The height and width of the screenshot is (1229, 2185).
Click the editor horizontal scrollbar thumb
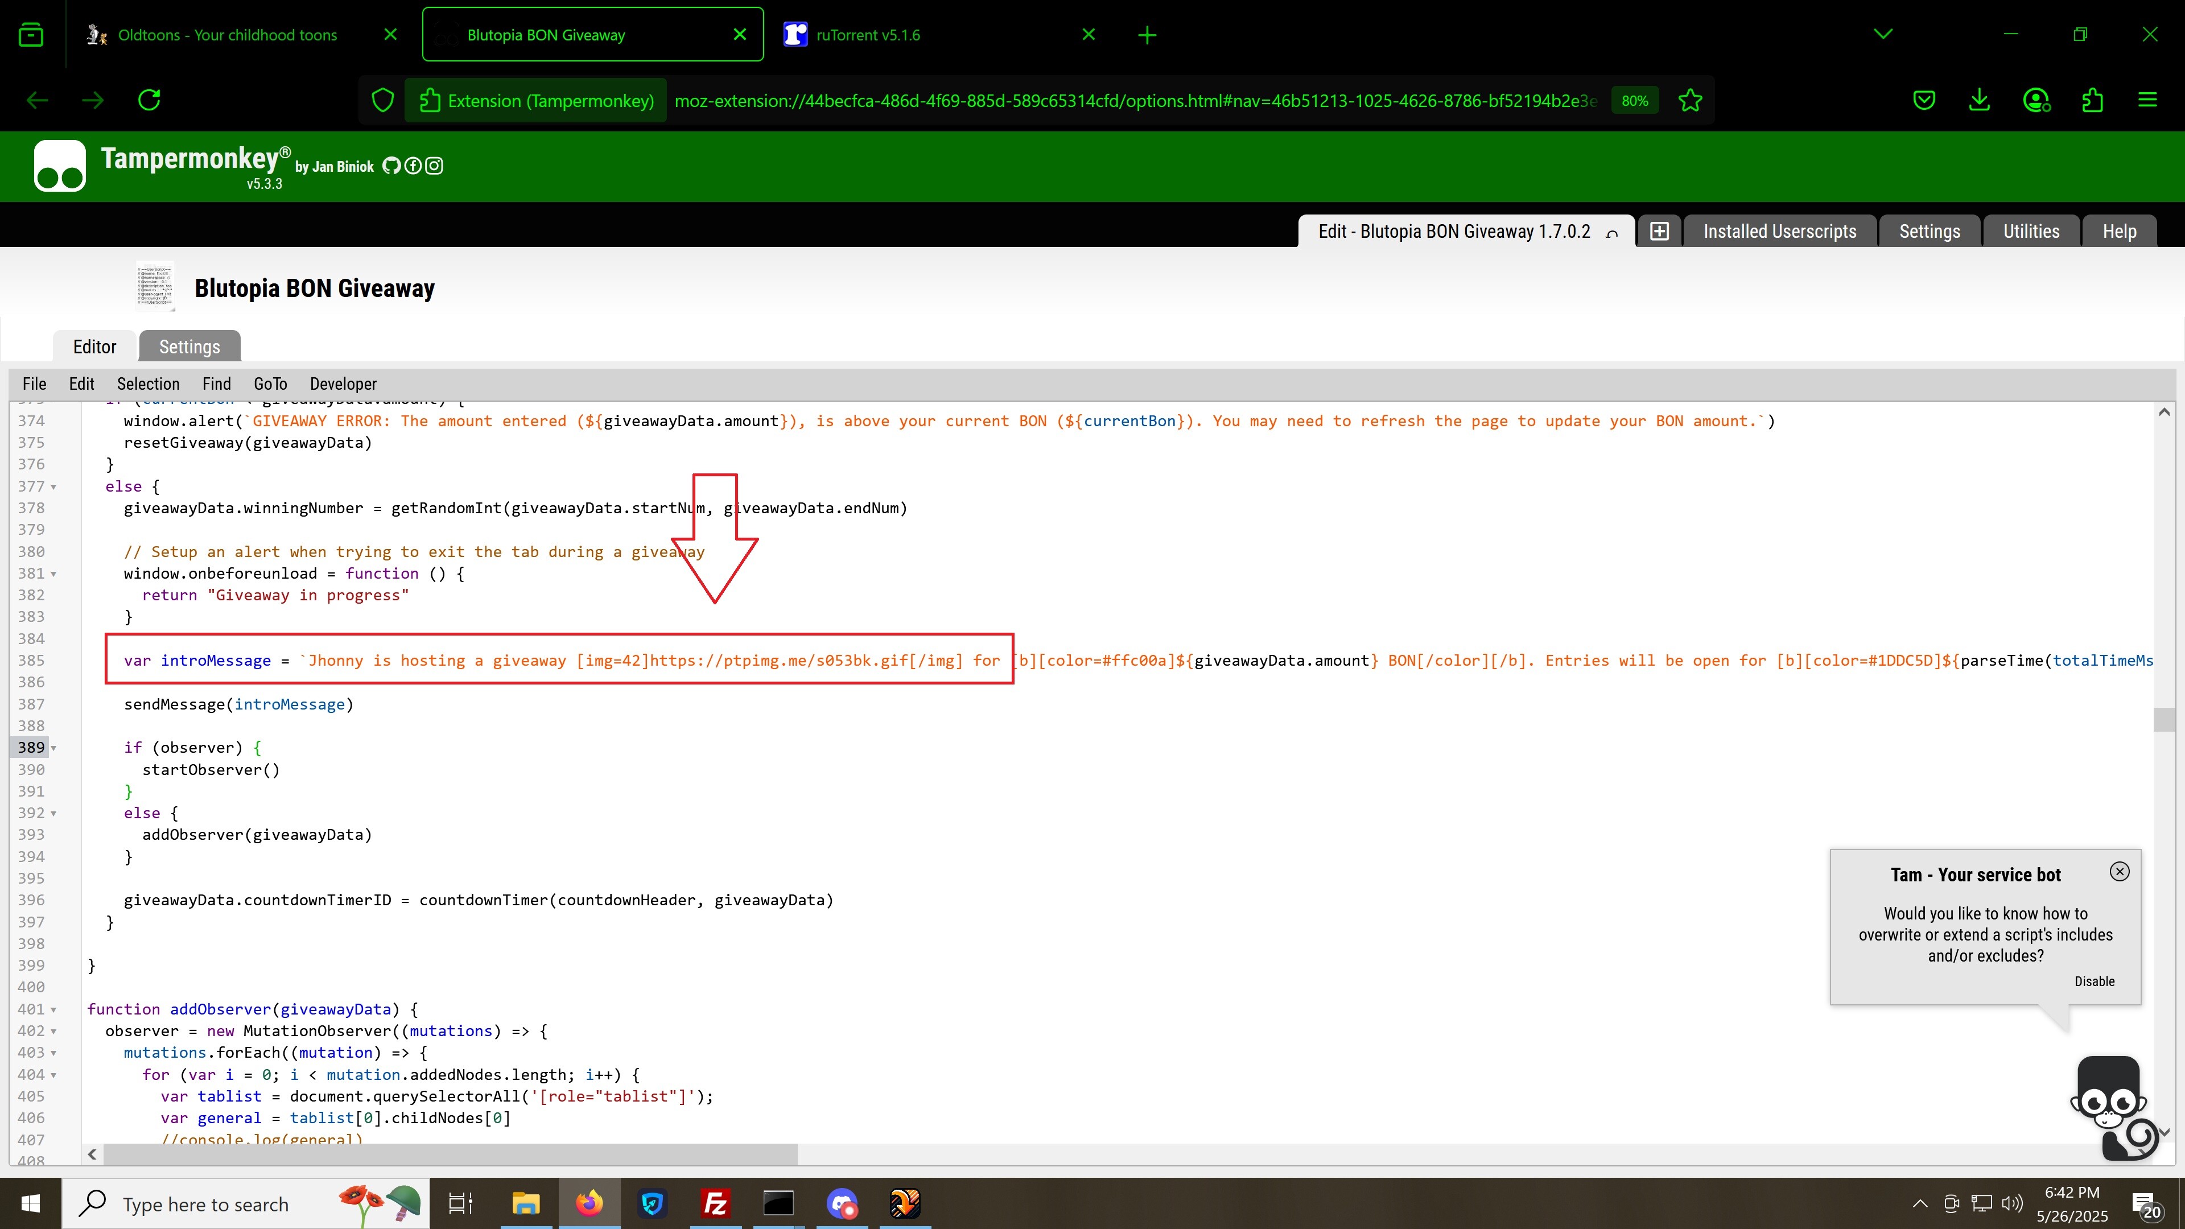tap(451, 1153)
